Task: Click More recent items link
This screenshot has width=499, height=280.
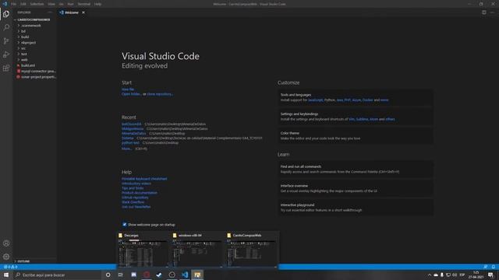Action: tap(126, 149)
